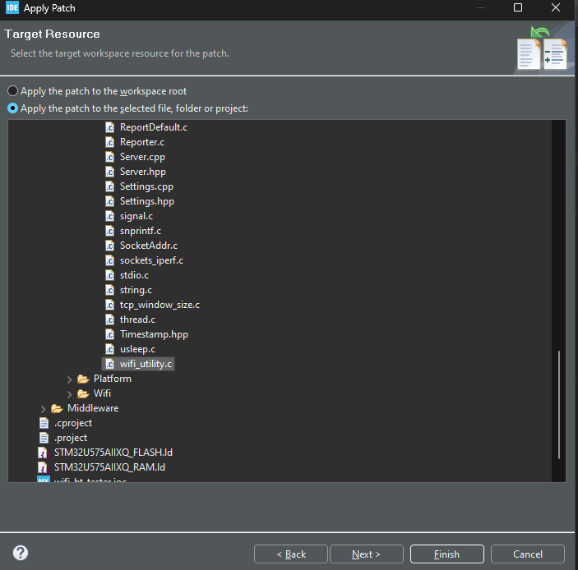Click the vertical scrollbar thumb in tree
578x570 pixels.
tap(559, 405)
